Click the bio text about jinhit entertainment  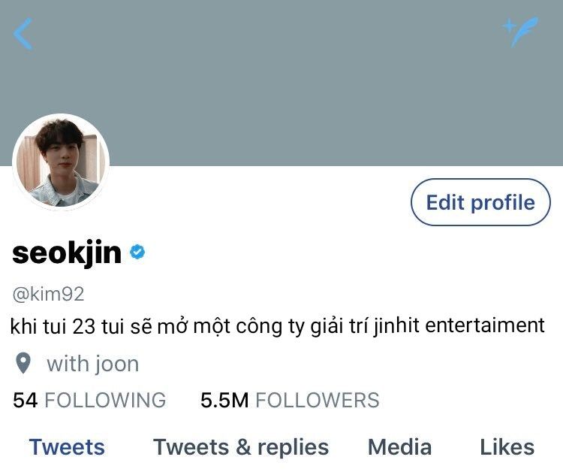pos(278,326)
